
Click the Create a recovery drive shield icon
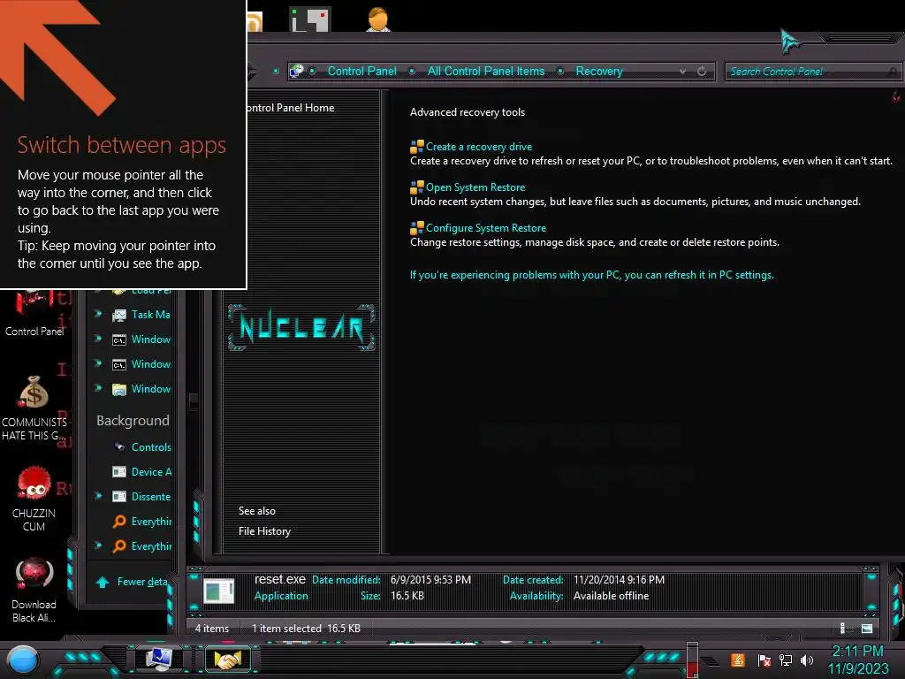(x=417, y=147)
